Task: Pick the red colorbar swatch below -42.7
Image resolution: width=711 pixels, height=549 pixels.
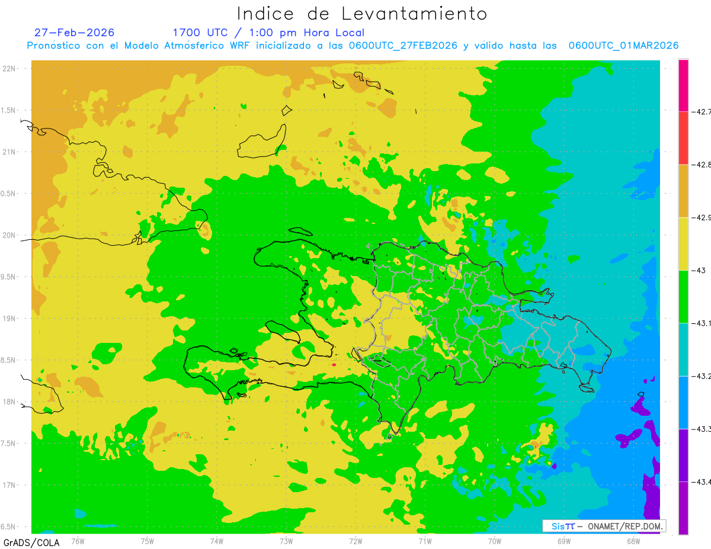Action: pos(683,138)
